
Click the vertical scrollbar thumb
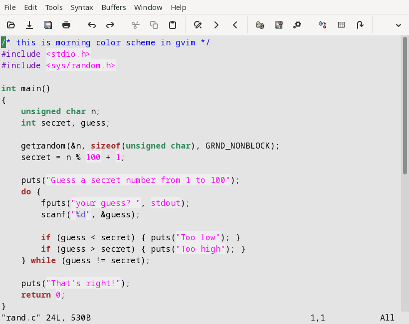click(x=405, y=106)
